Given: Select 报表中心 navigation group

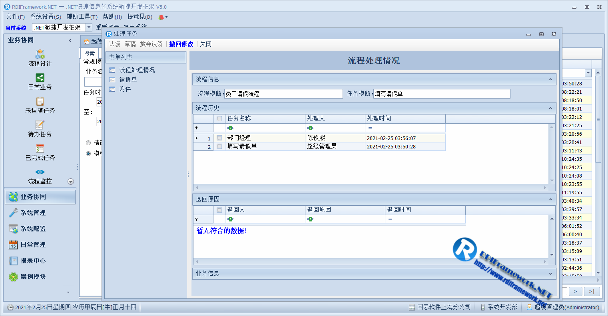Looking at the screenshot, I should click(x=40, y=261).
